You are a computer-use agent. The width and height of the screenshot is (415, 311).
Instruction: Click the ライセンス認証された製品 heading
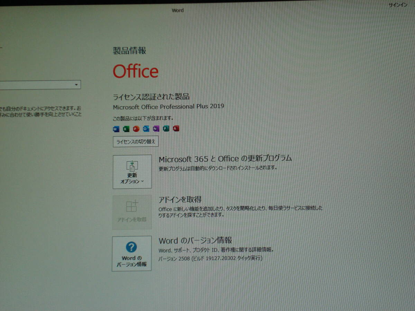tap(151, 96)
